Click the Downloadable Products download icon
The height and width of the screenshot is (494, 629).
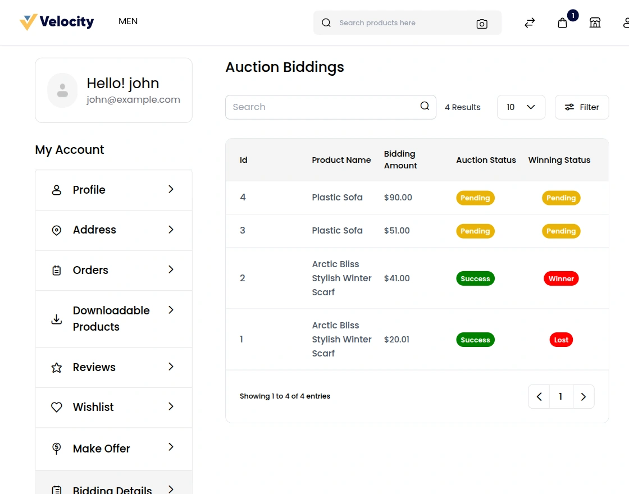(56, 319)
